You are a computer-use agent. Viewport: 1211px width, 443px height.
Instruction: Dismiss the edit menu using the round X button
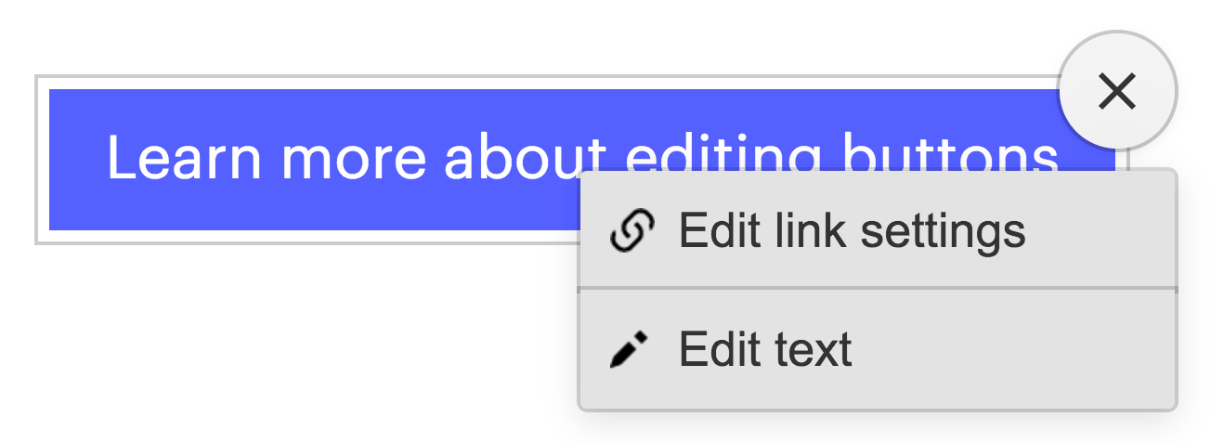pos(1117,91)
